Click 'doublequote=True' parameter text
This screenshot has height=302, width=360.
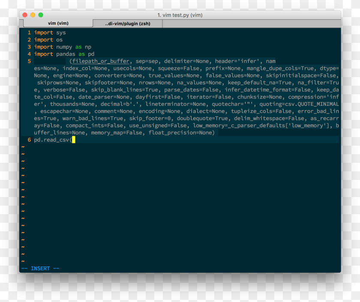(x=202, y=118)
